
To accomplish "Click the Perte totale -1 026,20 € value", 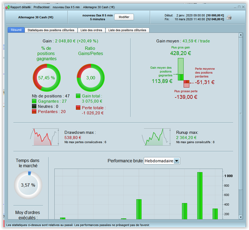I will tap(93, 113).
